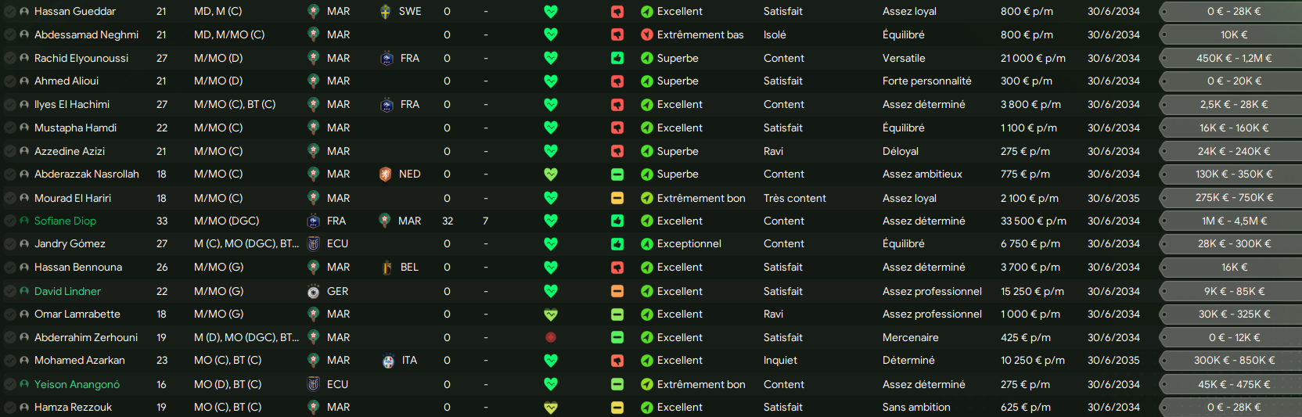Click the Italy badge in Mohamed Azarkan's row
This screenshot has width=1302, height=417.
click(388, 361)
